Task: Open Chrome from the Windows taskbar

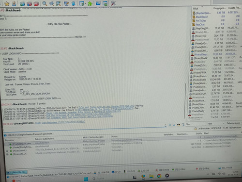Action: point(159,176)
